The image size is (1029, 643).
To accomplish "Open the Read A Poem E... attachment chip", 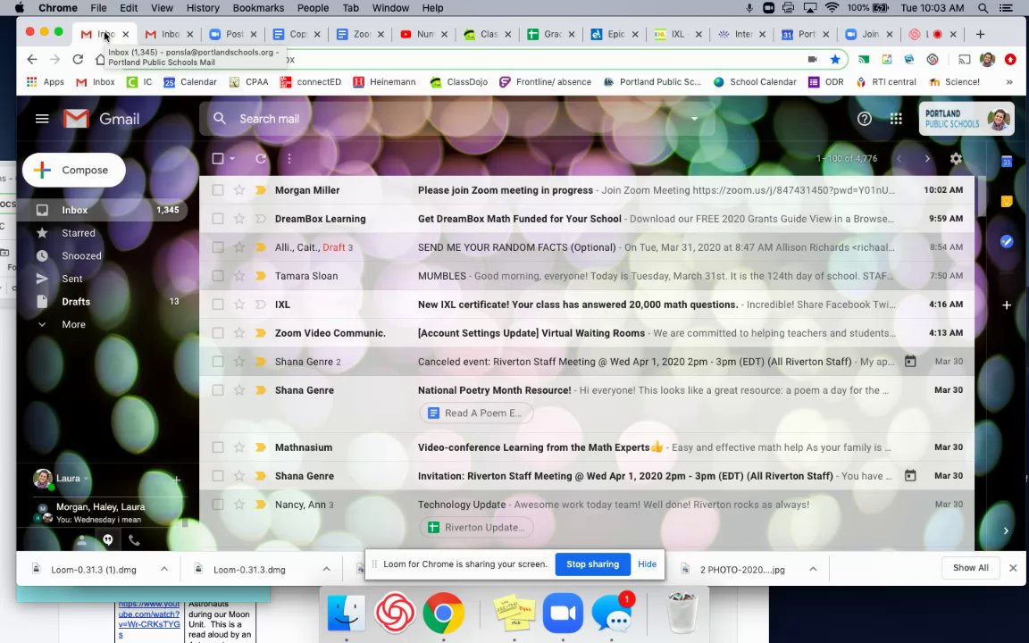I will (476, 413).
